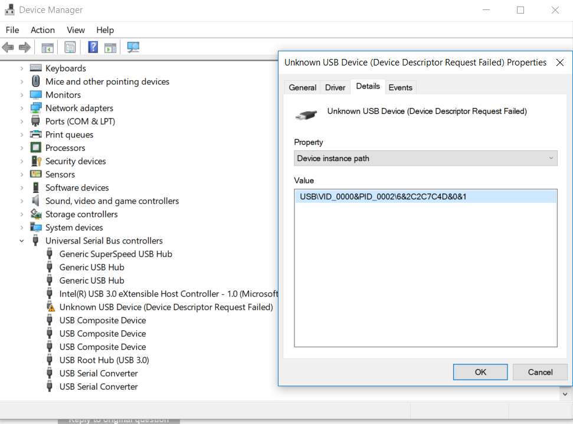
Task: Click the Forward arrow toolbar icon
Action: 24,47
